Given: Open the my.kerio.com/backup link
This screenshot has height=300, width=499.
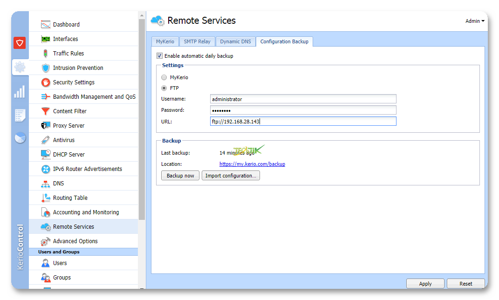Looking at the screenshot, I should point(252,164).
